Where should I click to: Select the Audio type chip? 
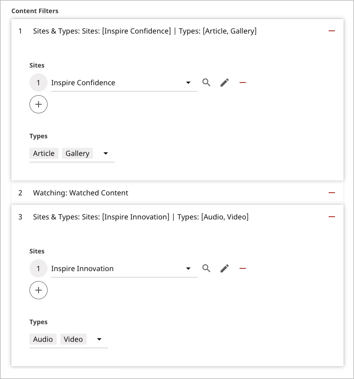click(43, 339)
